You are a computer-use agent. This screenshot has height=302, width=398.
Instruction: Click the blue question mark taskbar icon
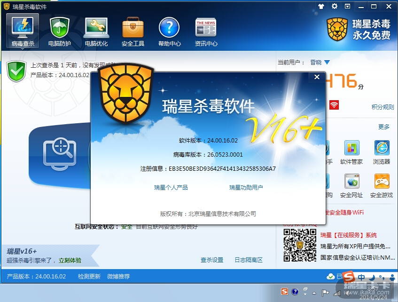(295, 292)
